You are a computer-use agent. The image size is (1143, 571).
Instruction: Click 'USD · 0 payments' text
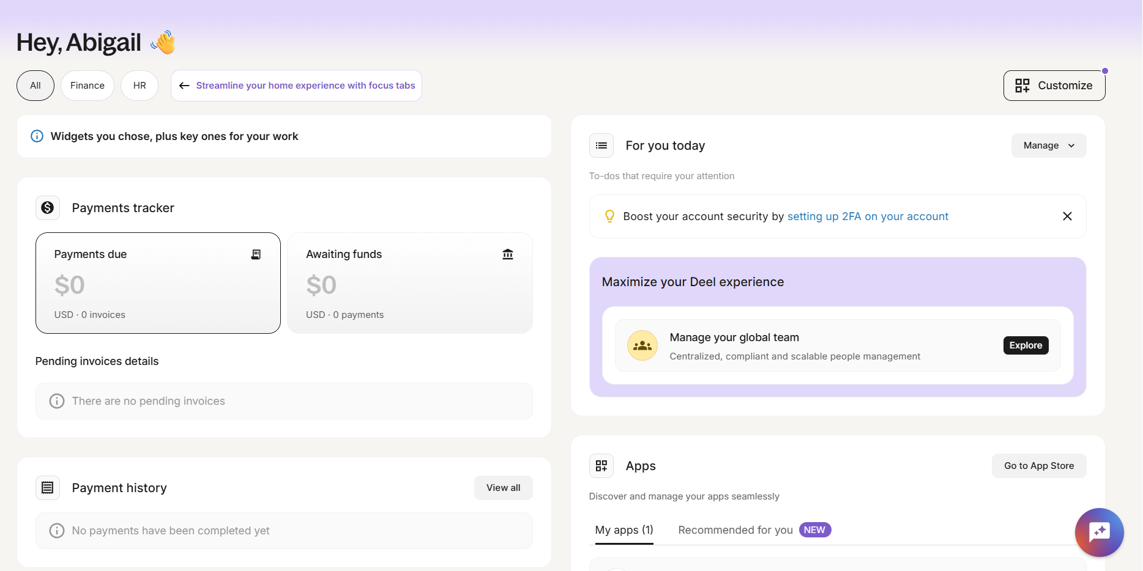(x=345, y=315)
